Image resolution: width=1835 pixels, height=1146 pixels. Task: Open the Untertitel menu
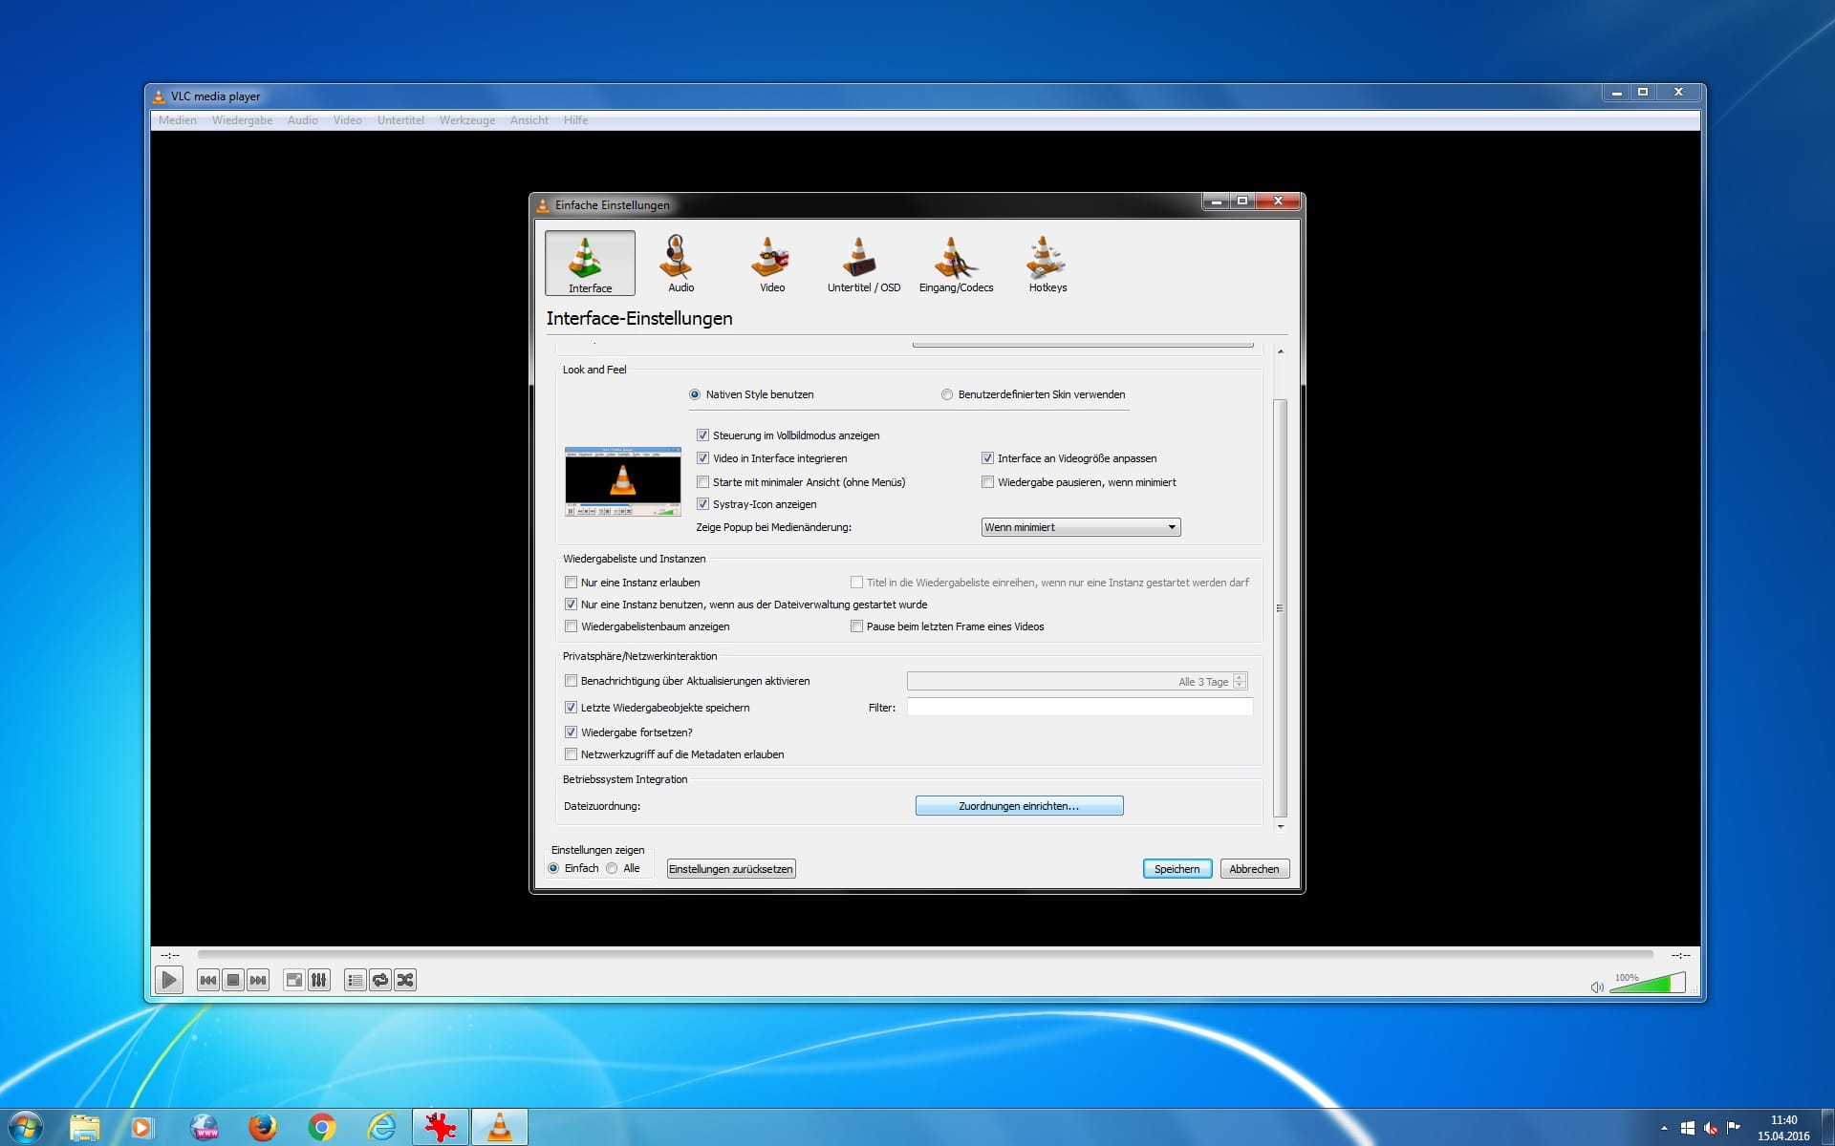tap(400, 120)
